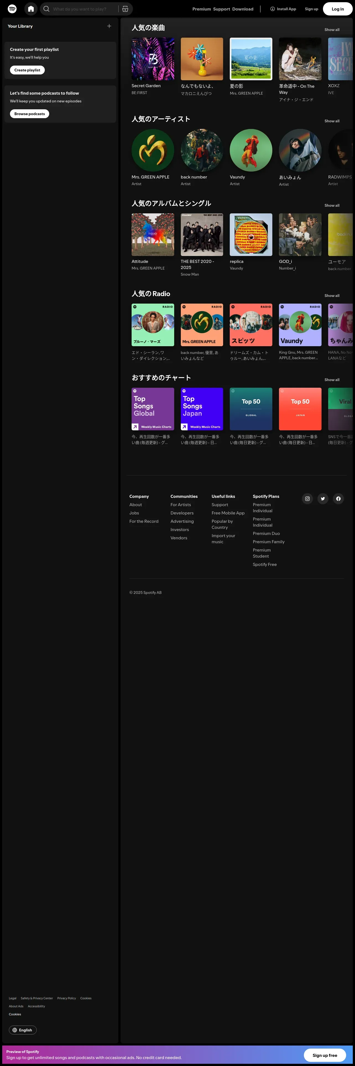Show all for 人気のアルバムとシングル section
Viewport: 355px width, 1066px height.
tap(332, 205)
